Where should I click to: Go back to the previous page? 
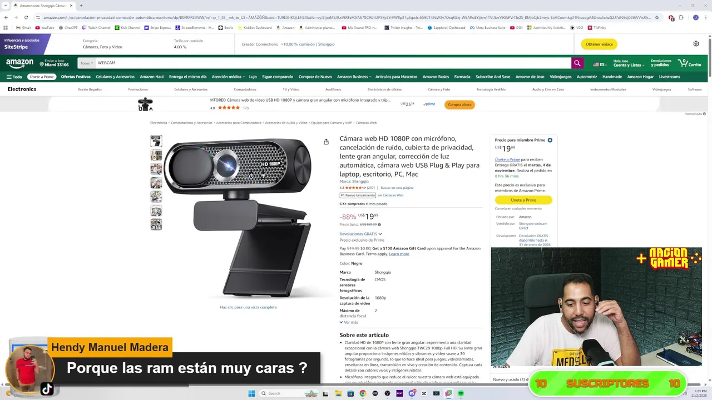click(6, 17)
